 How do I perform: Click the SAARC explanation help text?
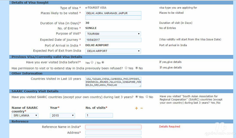191,100
